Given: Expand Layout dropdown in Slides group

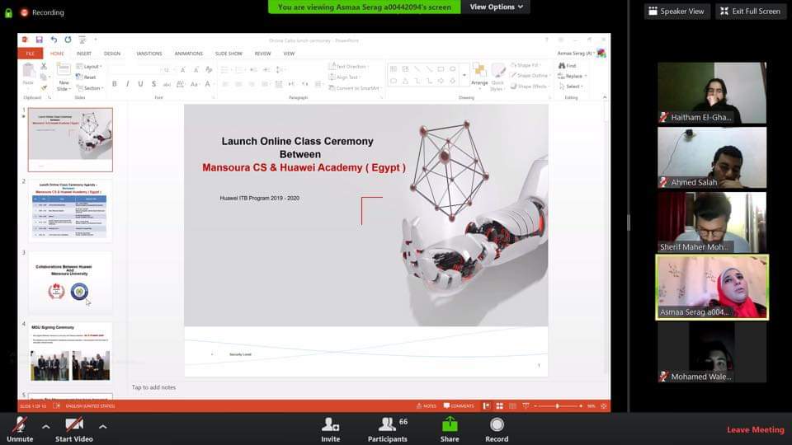Looking at the screenshot, I should 89,67.
